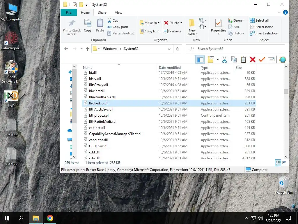Screen dimensions: 298x224
Task: Expand the Open button dropdown arrow
Action: pos(244,20)
